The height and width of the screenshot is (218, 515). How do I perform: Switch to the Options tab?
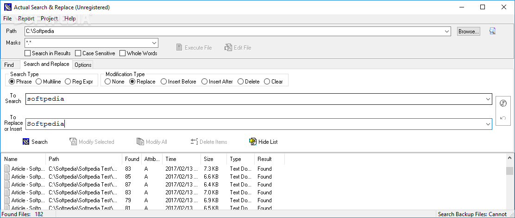click(x=83, y=65)
